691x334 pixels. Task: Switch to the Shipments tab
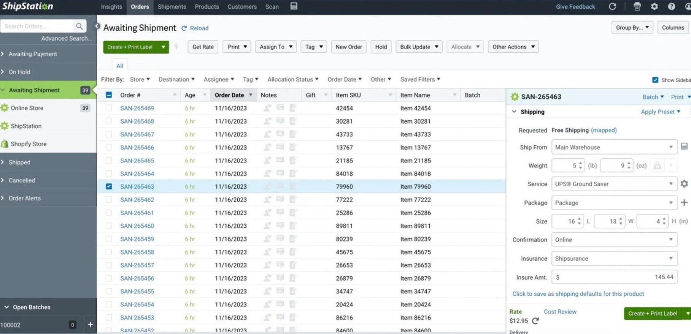pos(172,7)
